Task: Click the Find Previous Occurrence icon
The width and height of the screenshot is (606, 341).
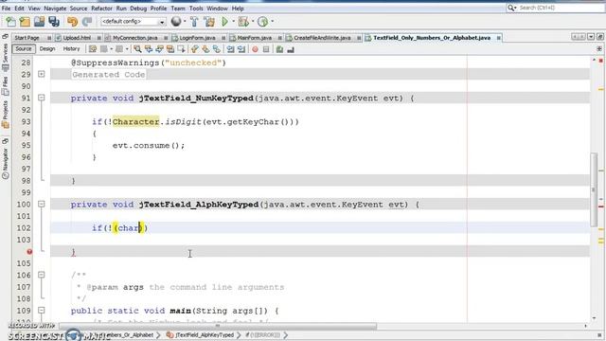Action: 149,49
